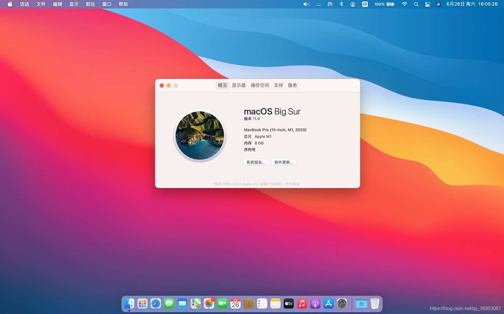Close the About This Mac window
This screenshot has height=314, width=504.
pyautogui.click(x=162, y=86)
